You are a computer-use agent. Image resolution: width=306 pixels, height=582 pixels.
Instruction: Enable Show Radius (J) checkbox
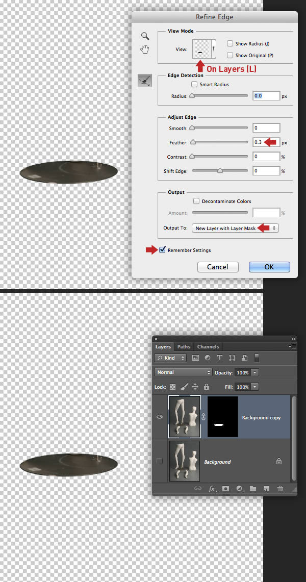point(230,43)
